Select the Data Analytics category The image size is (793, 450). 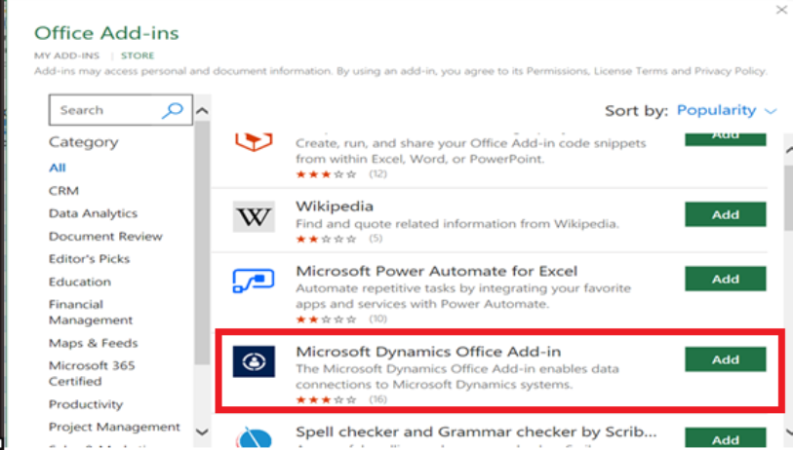[93, 213]
